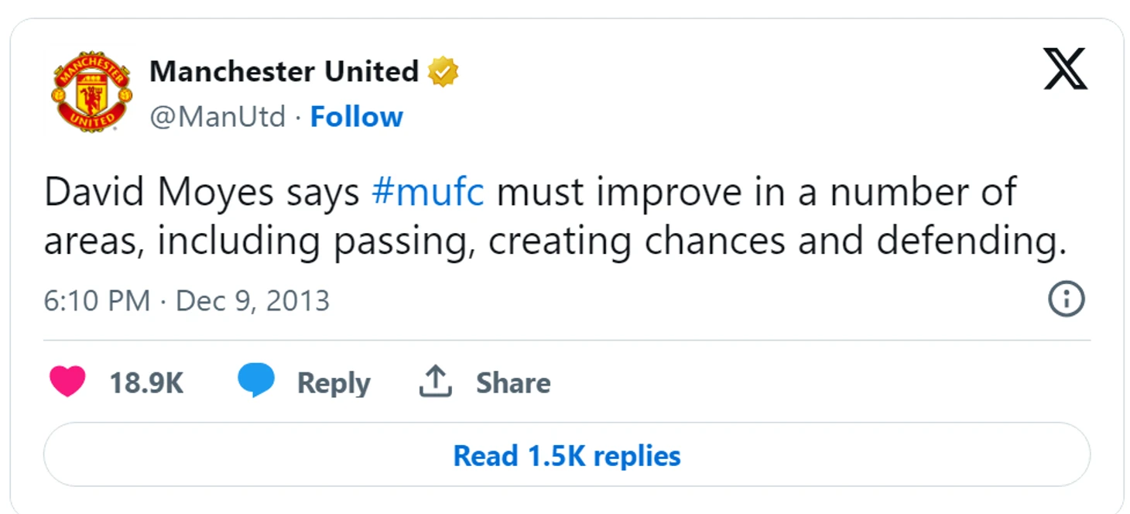Screen dimensions: 1130x514
Task: Click the blue reply bubble icon
Action: coord(255,382)
